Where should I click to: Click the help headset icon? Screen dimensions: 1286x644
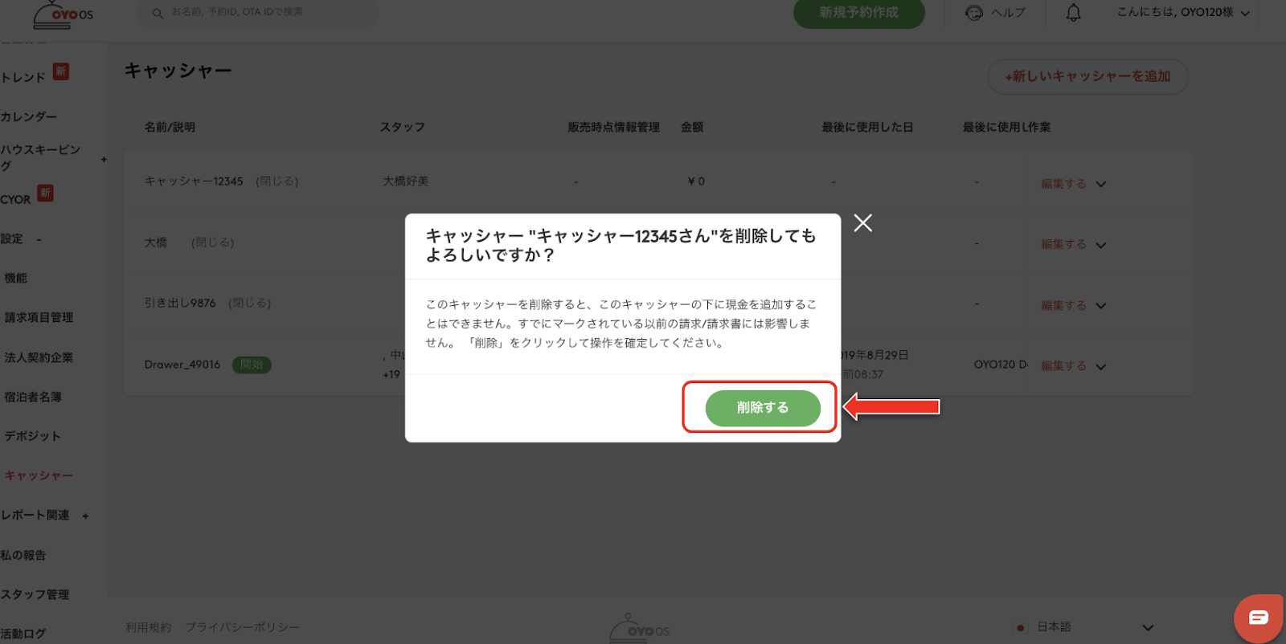point(974,13)
